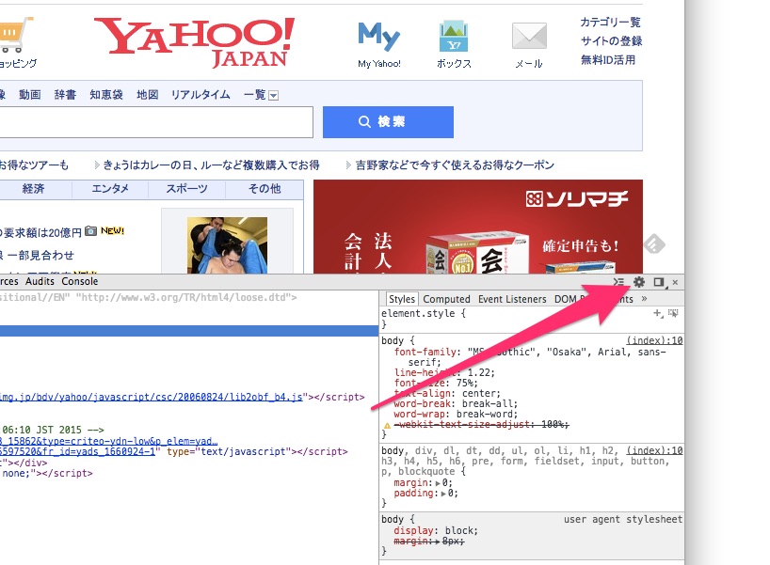The width and height of the screenshot is (770, 565).
Task: Open the ボックス box icon
Action: pos(454,36)
